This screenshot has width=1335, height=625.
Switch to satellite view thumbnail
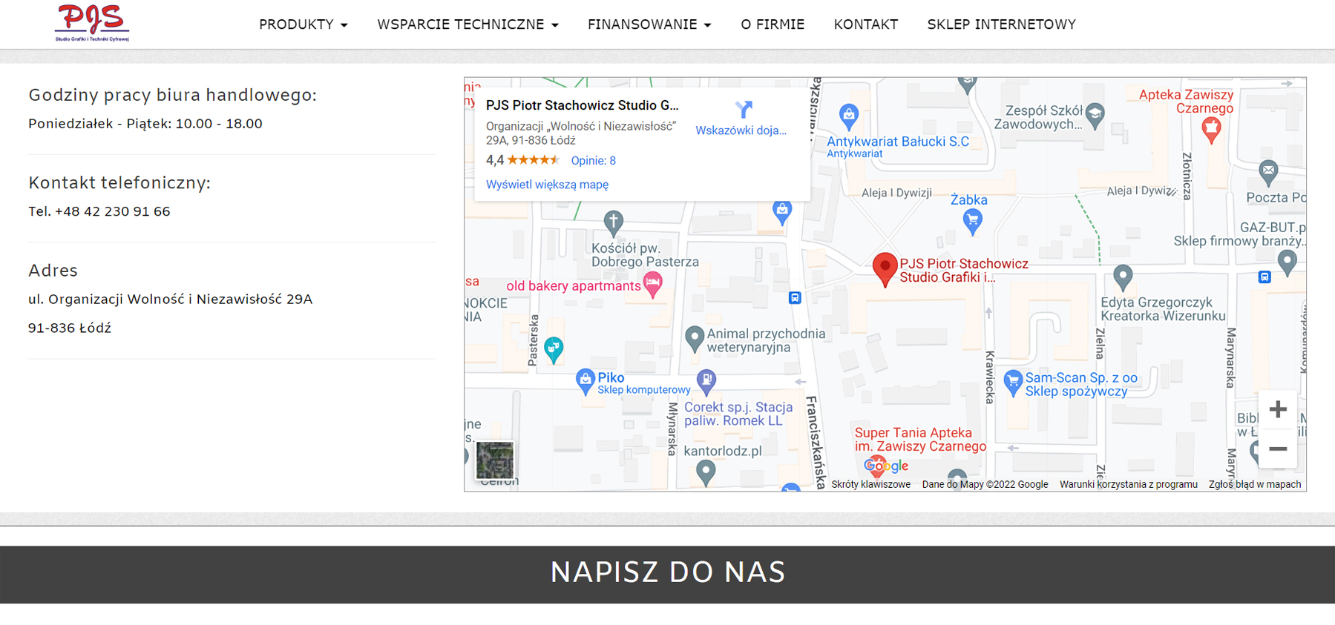(494, 460)
